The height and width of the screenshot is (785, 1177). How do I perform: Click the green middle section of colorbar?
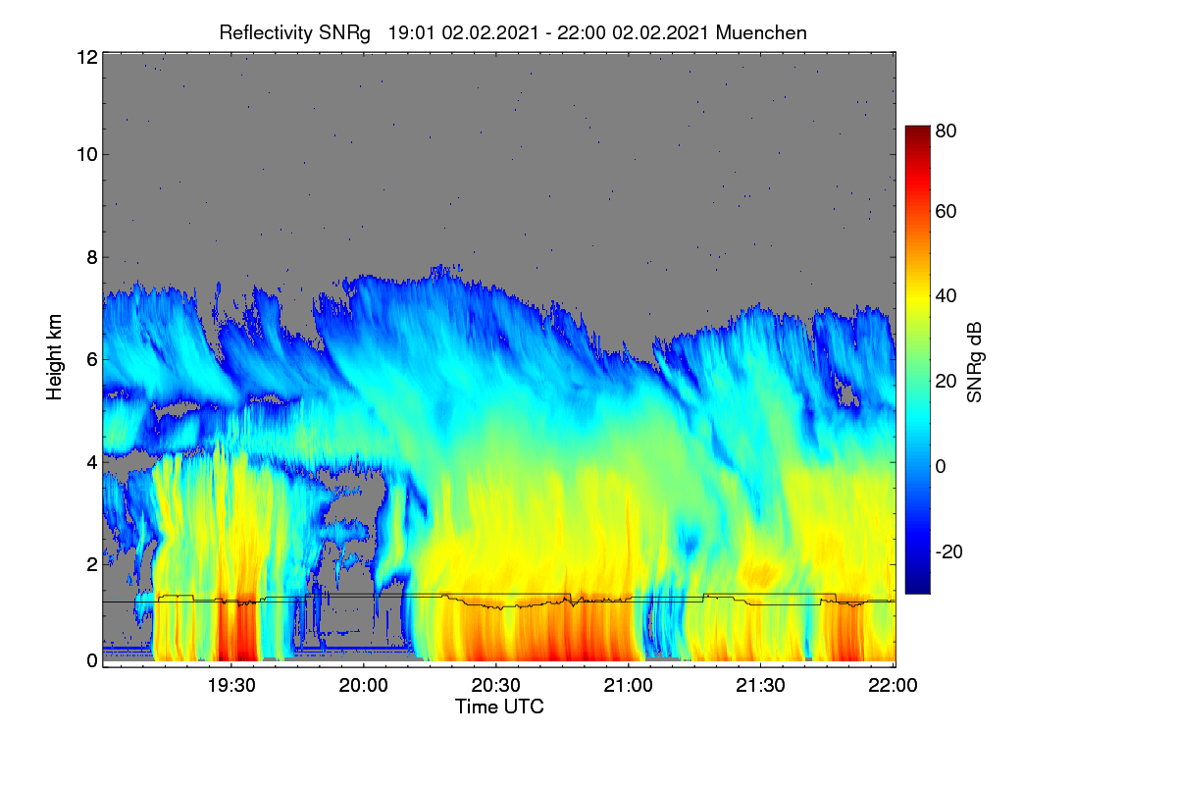916,359
